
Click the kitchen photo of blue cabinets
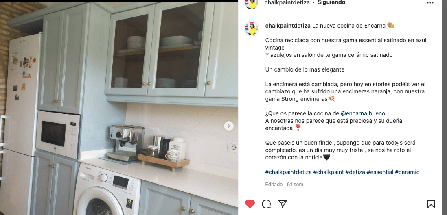point(119,109)
